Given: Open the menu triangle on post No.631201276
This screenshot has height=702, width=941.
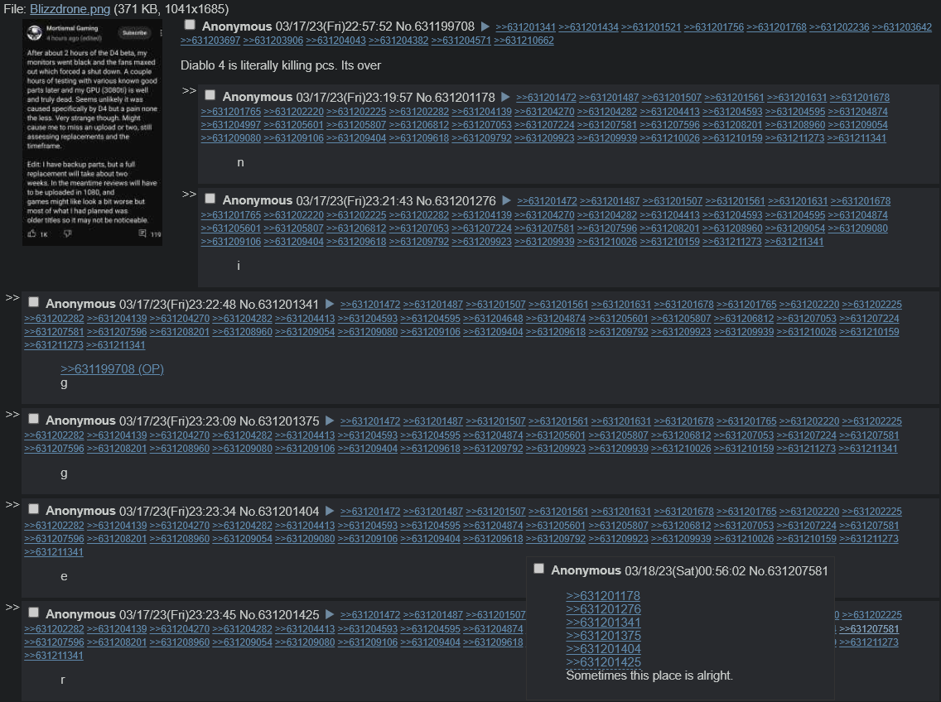Looking at the screenshot, I should coord(506,200).
